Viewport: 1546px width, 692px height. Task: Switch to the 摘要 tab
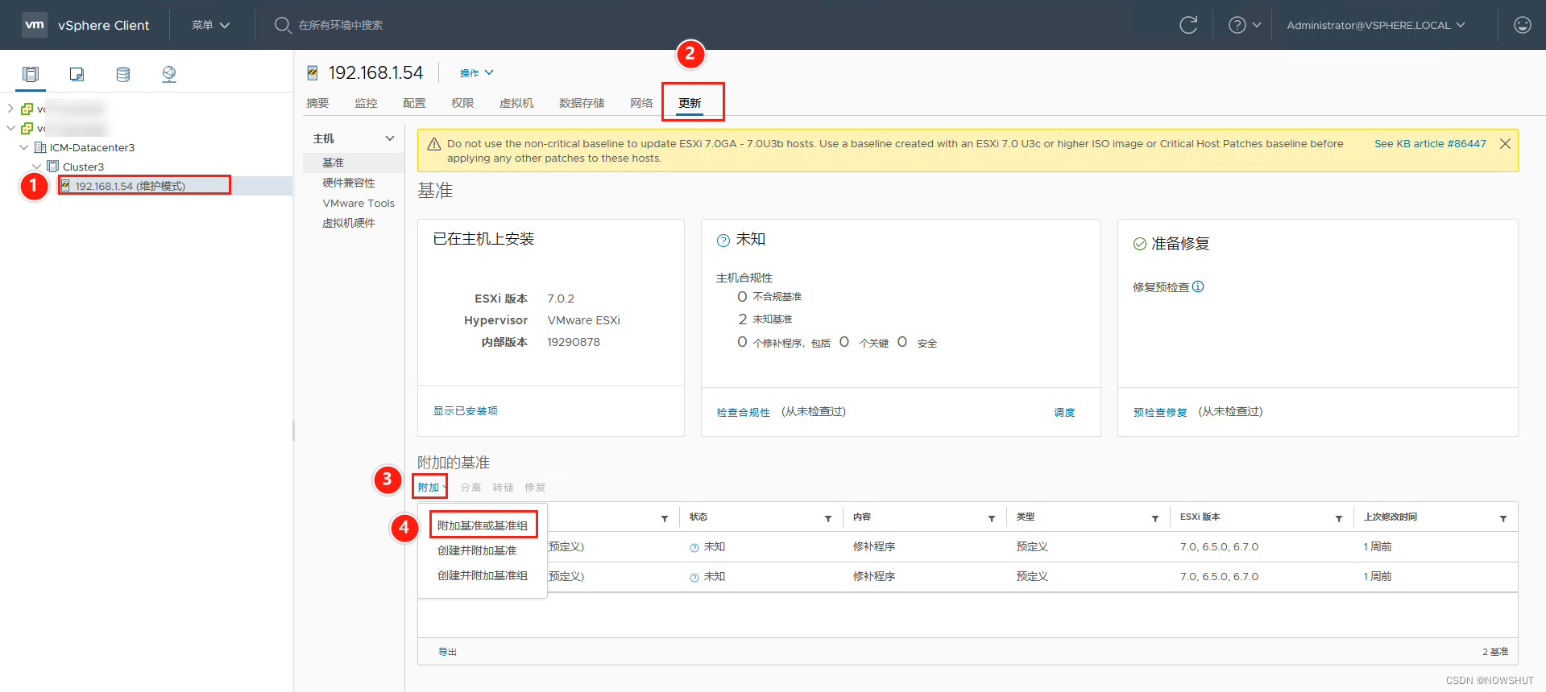click(x=317, y=103)
